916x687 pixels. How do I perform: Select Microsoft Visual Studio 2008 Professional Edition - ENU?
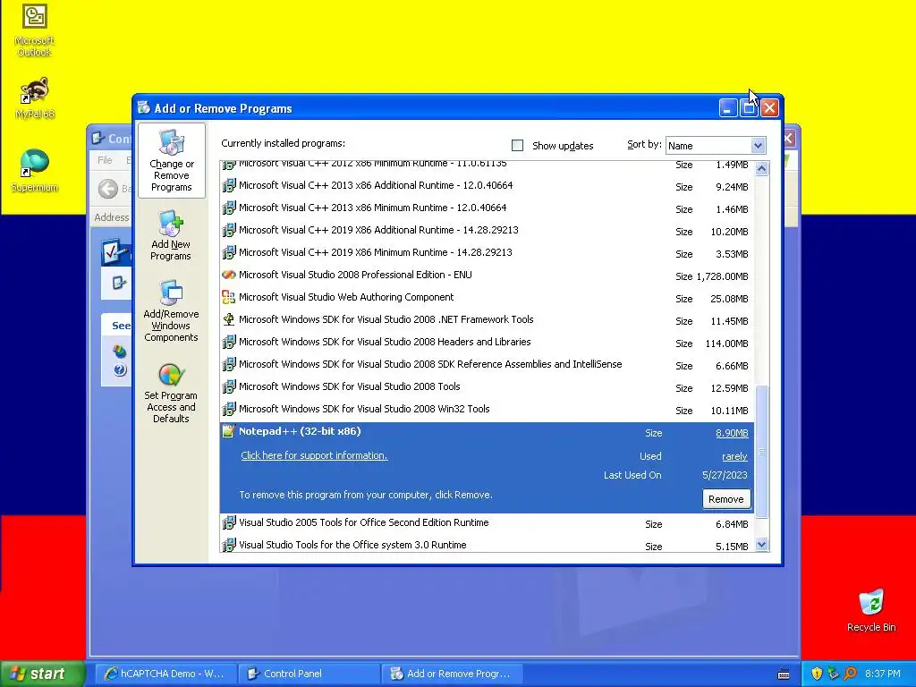487,276
